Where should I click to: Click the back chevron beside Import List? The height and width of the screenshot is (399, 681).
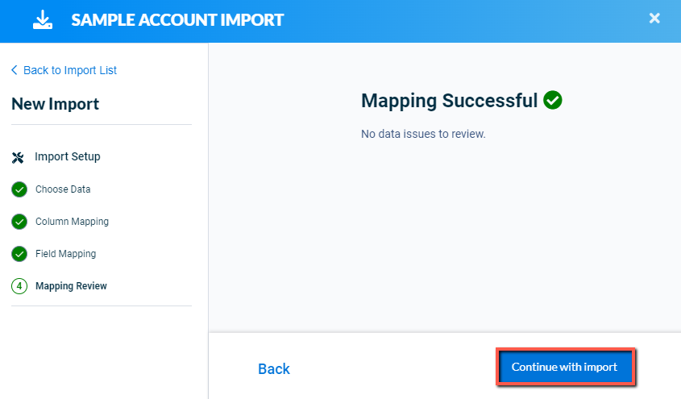coord(15,70)
